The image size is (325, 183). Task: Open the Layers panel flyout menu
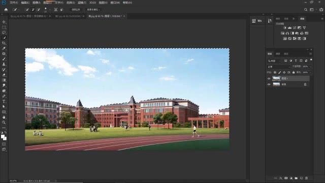(310, 54)
